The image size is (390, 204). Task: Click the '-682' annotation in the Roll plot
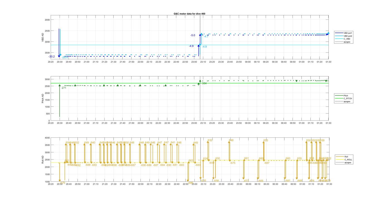pyautogui.click(x=287, y=181)
